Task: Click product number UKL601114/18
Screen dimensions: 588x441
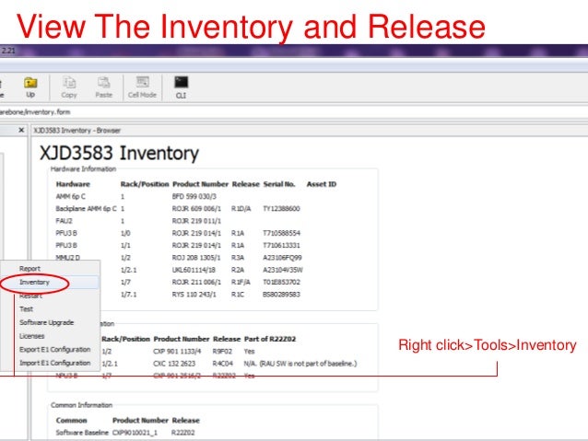Action: click(x=194, y=270)
